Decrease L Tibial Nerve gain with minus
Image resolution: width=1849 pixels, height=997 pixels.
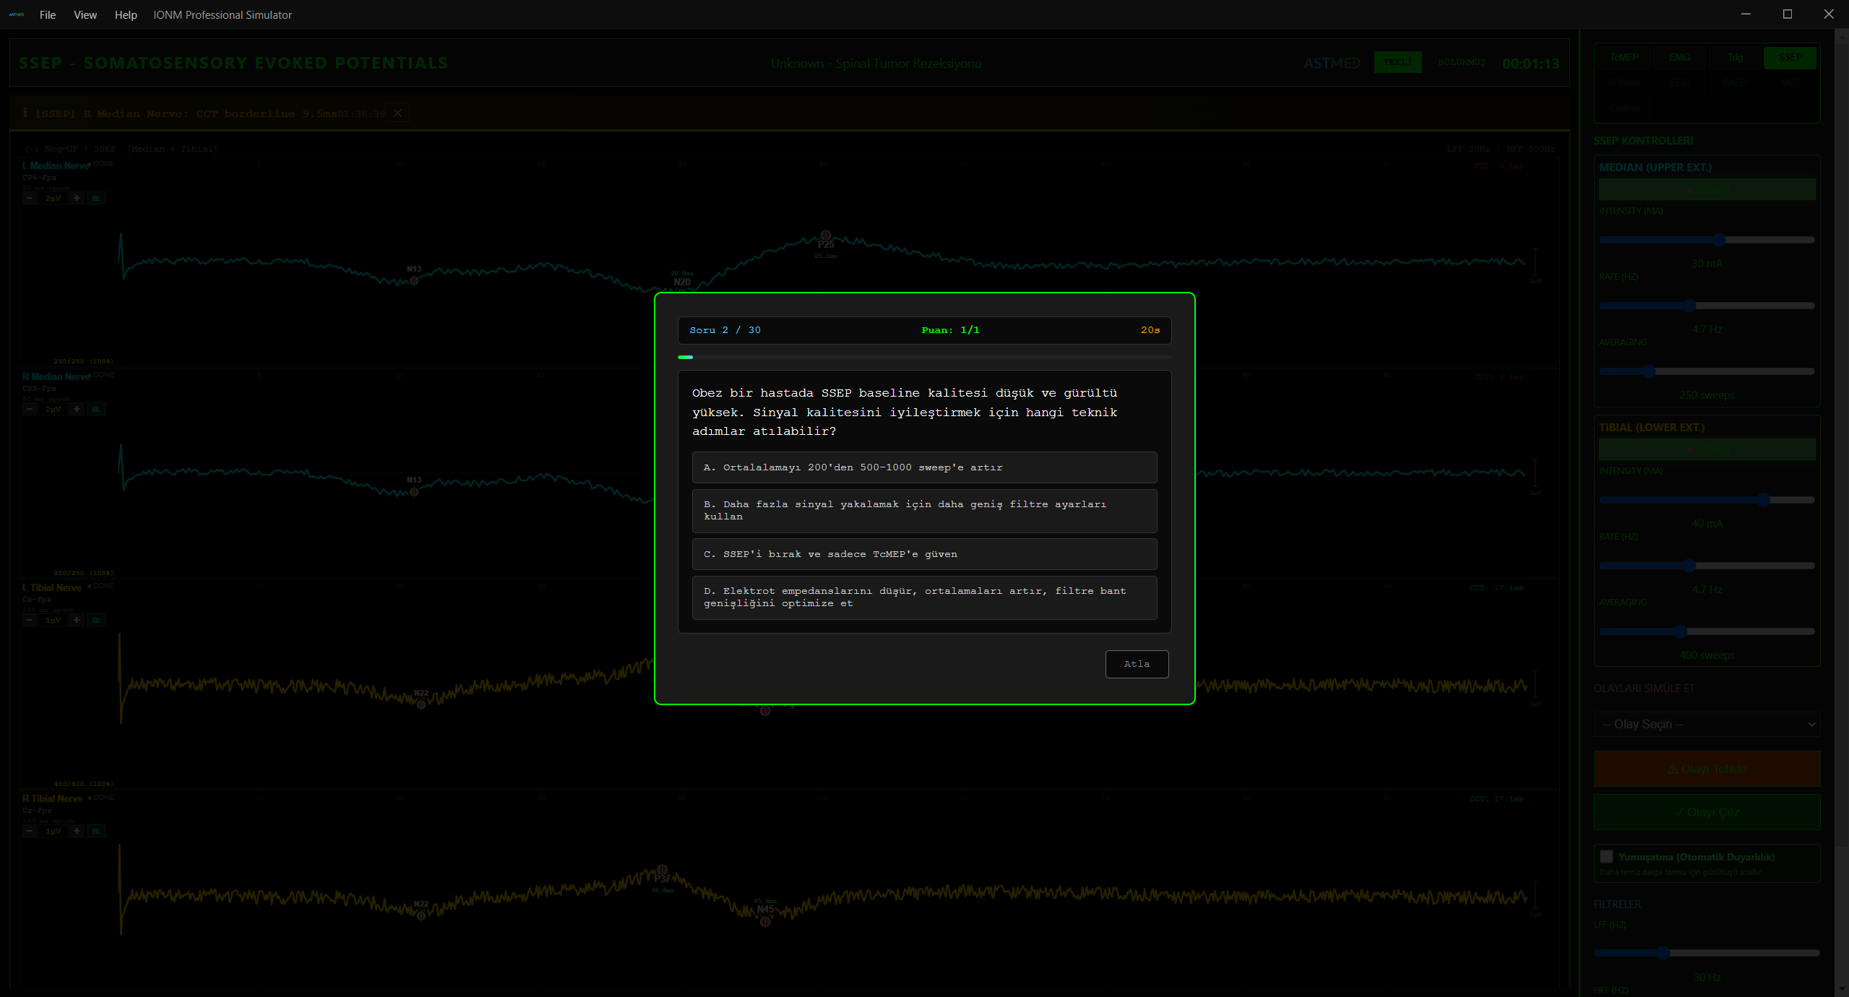tap(30, 620)
